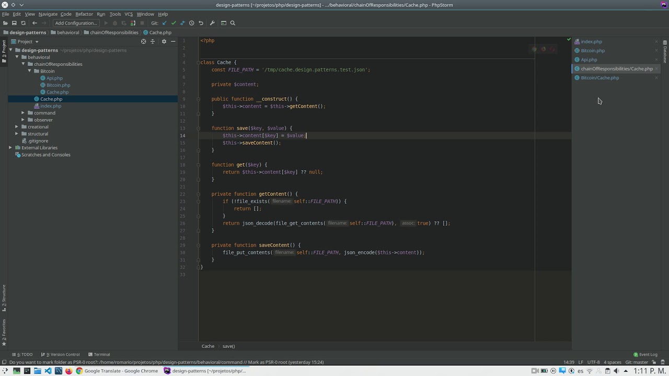This screenshot has height=376, width=669.
Task: Open the Terminal tool window
Action: click(99, 355)
